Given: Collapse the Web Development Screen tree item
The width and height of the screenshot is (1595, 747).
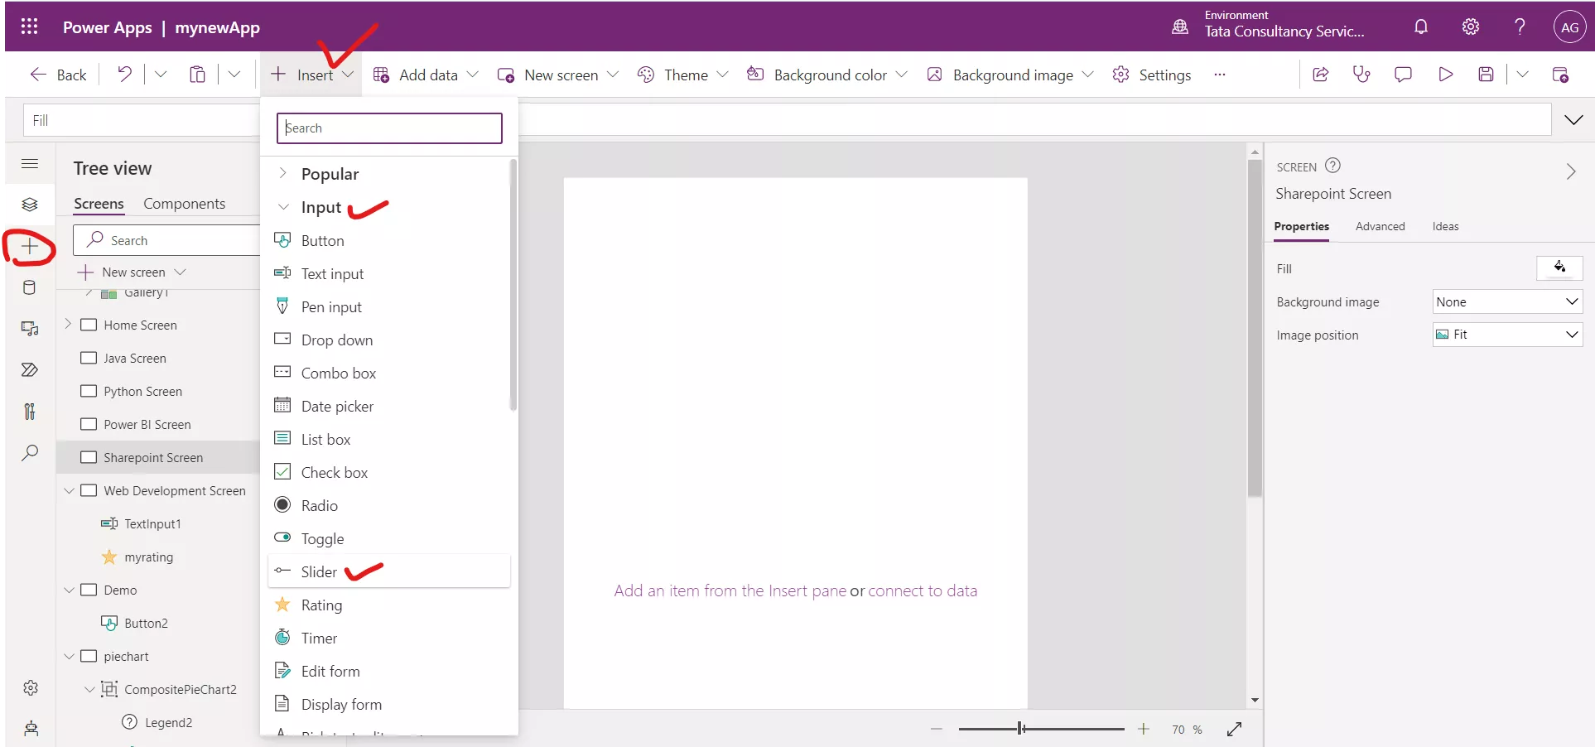Looking at the screenshot, I should click(69, 490).
